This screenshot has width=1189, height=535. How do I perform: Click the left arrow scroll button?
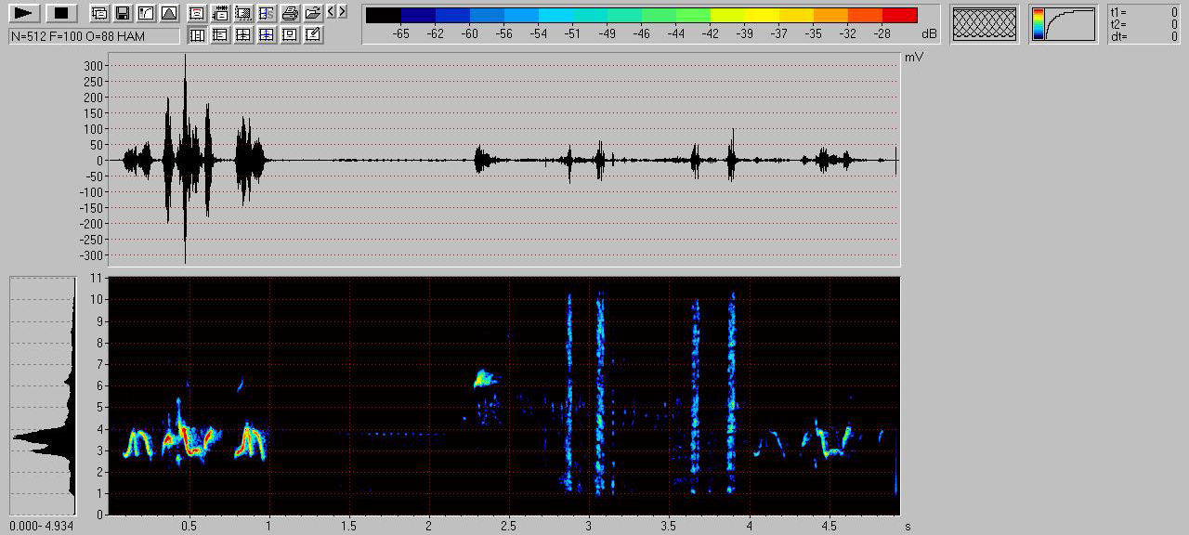pyautogui.click(x=331, y=12)
